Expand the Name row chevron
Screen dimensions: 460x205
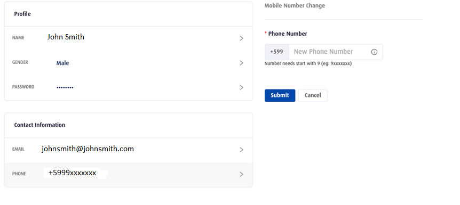[x=241, y=38]
